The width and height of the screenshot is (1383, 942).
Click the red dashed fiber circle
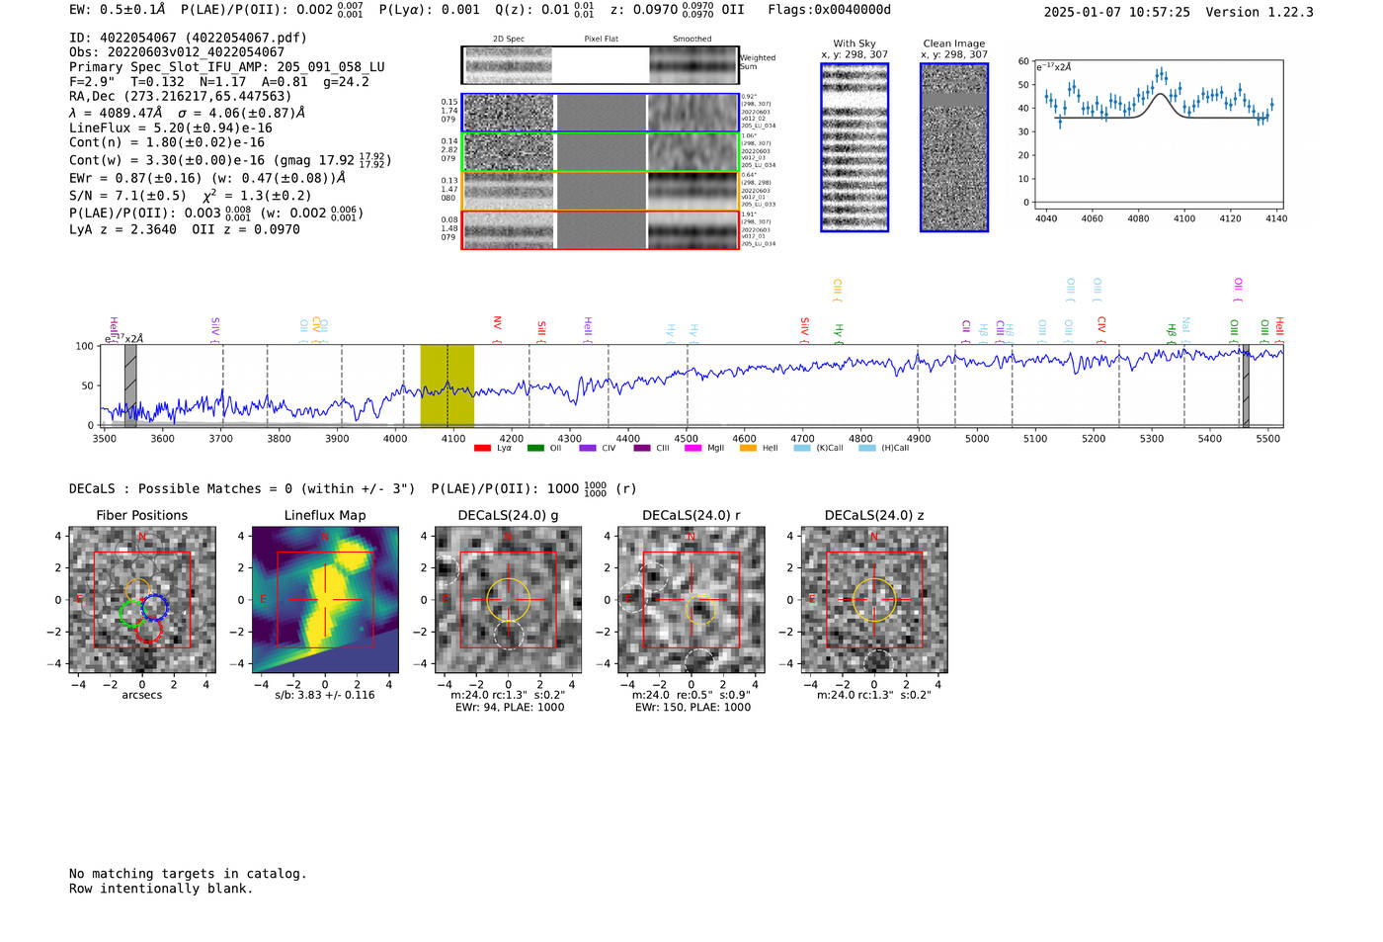tap(149, 630)
